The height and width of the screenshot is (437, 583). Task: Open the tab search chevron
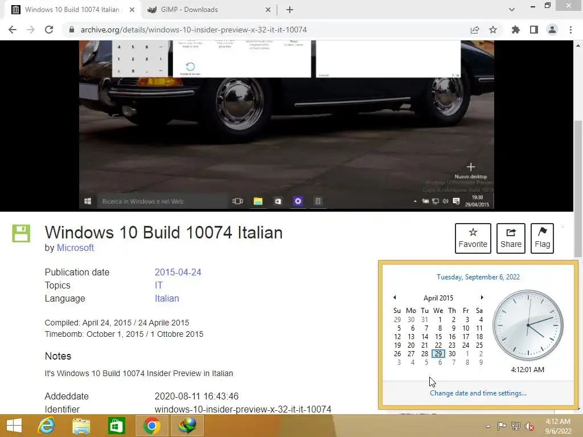click(512, 10)
